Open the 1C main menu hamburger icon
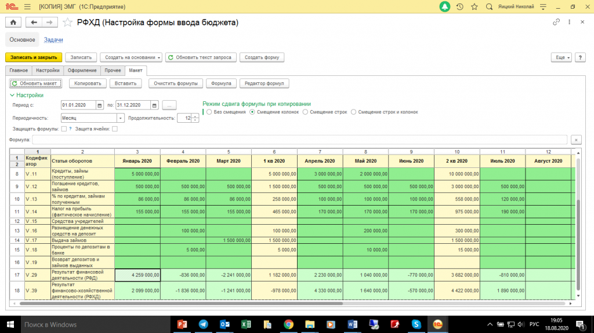Image resolution: width=594 pixels, height=333 pixels. 27,7
